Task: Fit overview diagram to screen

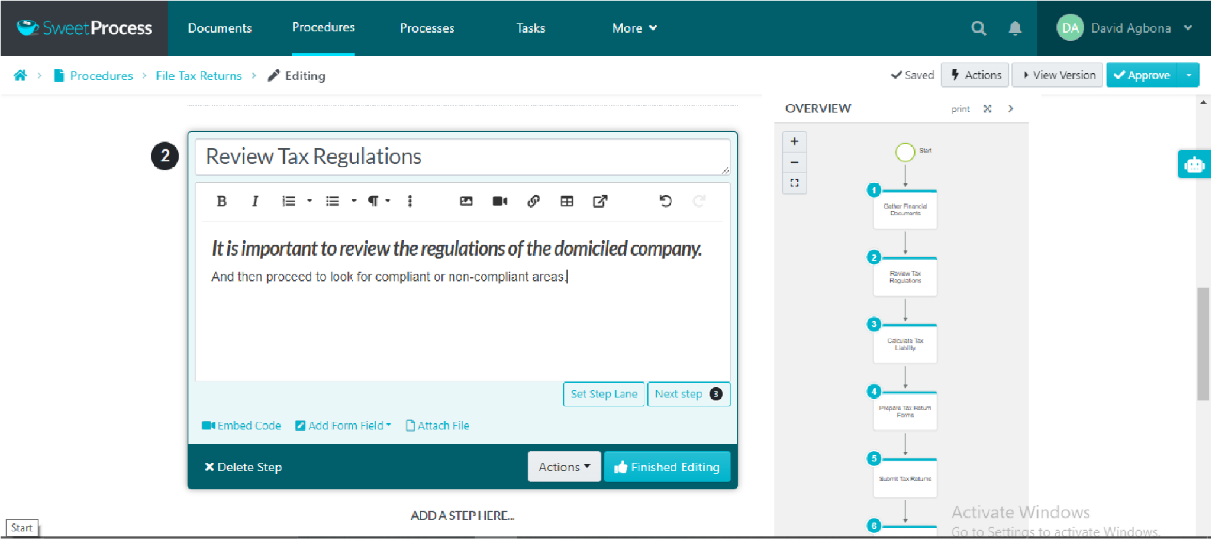Action: coord(794,183)
